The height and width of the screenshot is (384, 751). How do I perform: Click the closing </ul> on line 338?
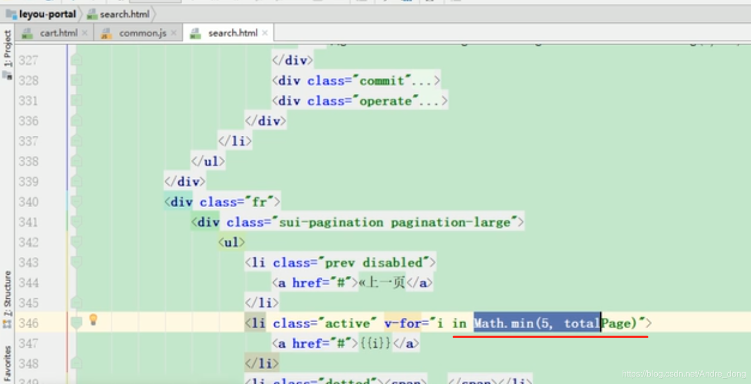tap(208, 161)
